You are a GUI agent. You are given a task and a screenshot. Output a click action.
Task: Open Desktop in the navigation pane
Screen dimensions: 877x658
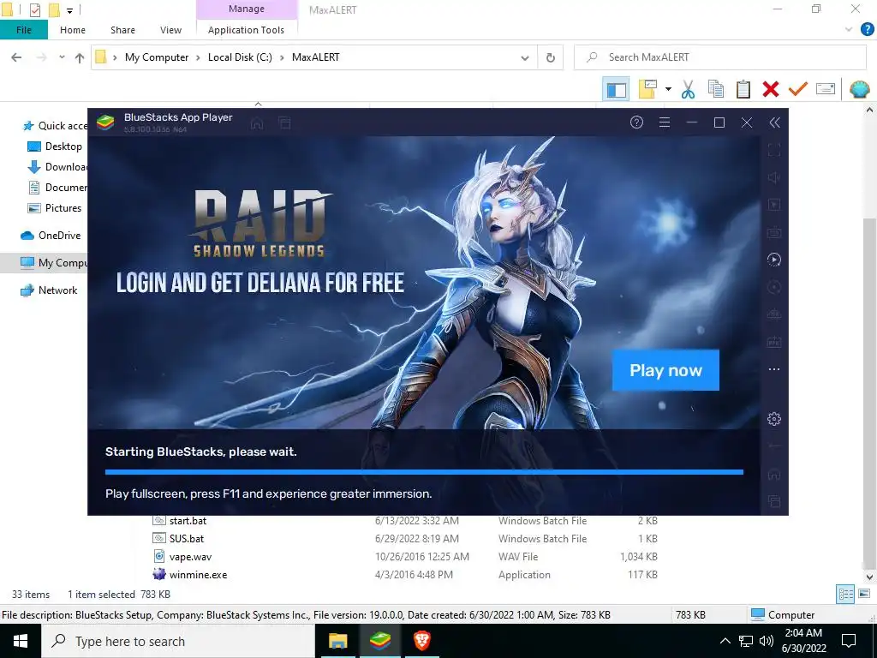55,147
